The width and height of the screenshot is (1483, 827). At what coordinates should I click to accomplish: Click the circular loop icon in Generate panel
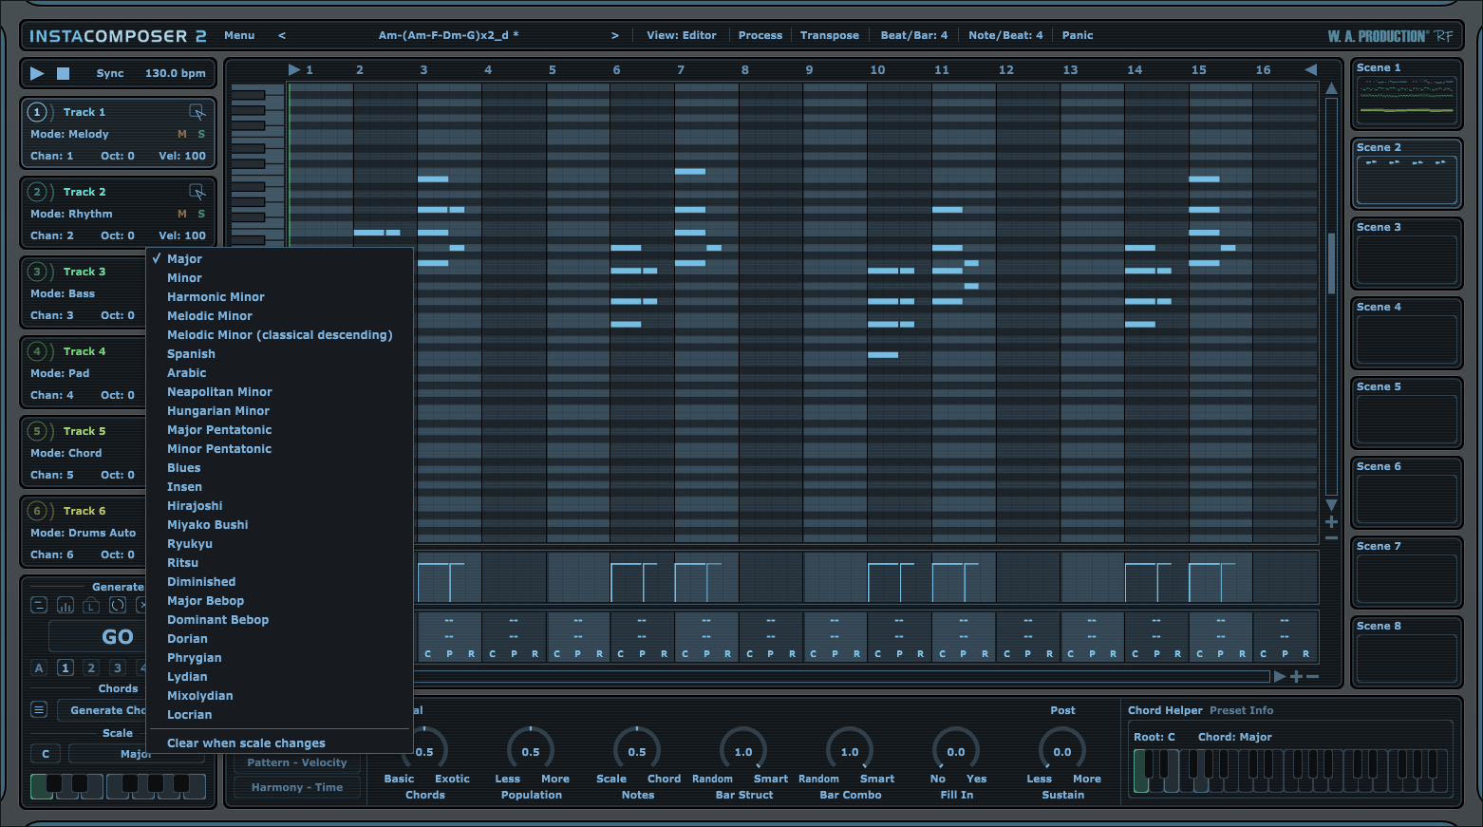[x=118, y=605]
